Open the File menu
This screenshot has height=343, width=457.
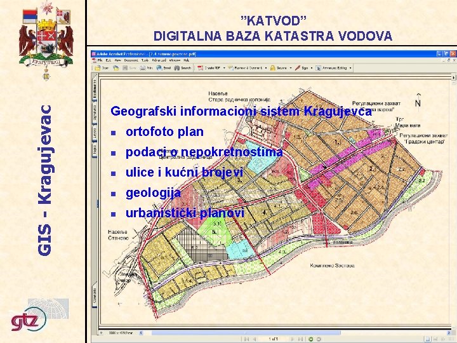pos(100,60)
